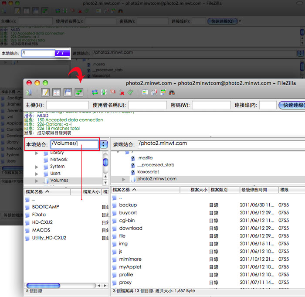This screenshot has width=305, height=297.
Task: Toggle local directory tree display in front toolbar
Action: (x=57, y=92)
